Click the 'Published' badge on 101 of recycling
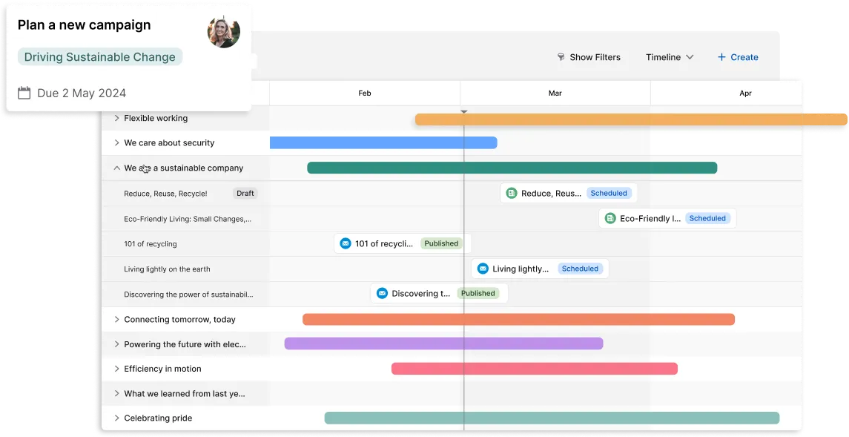 point(441,243)
